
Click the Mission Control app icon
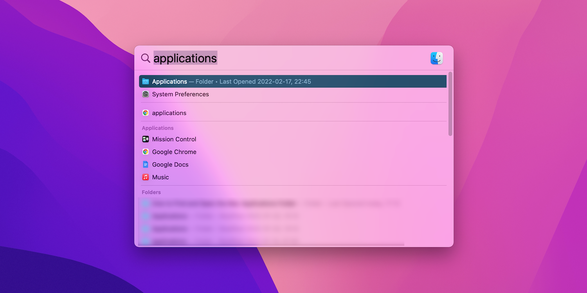[146, 139]
